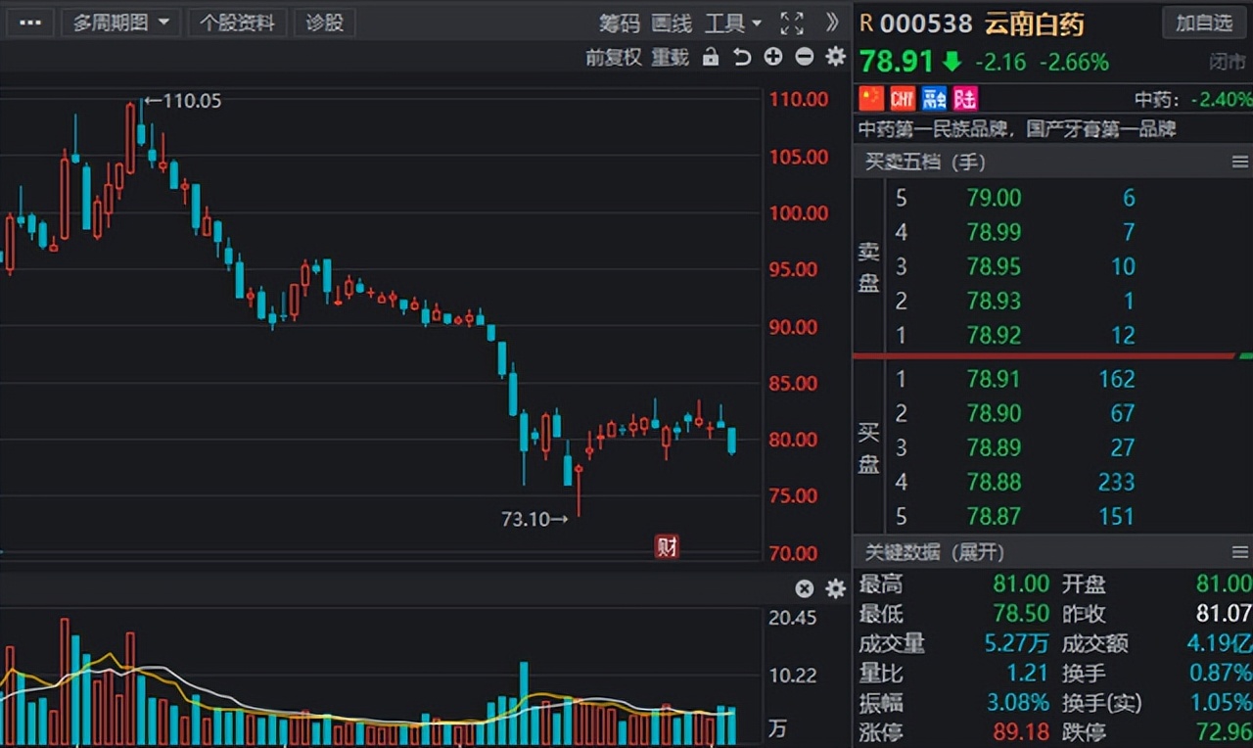
Task: Close the volume indicator panel
Action: pos(804,589)
